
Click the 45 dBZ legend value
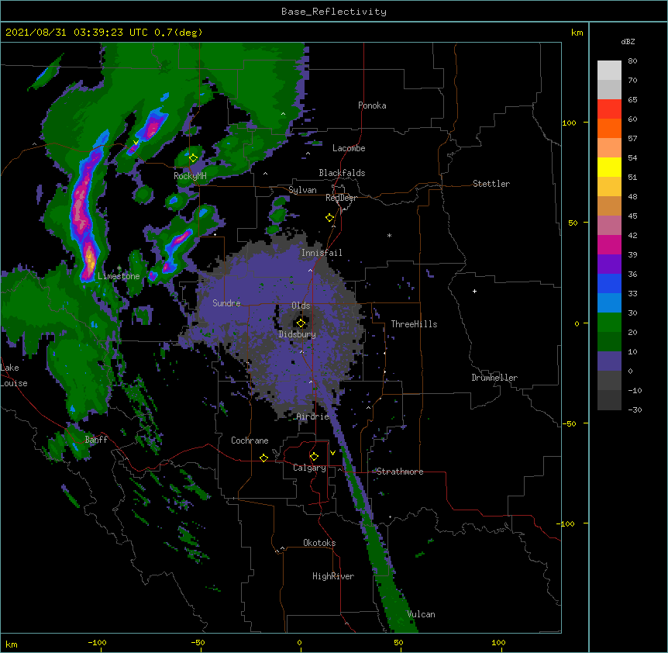(x=632, y=216)
